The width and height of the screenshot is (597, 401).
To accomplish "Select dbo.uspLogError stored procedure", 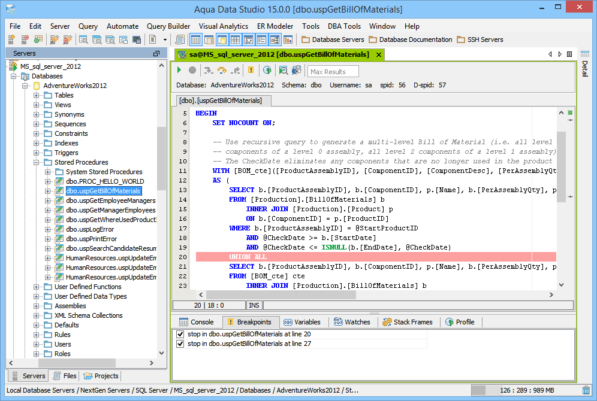I will click(x=90, y=229).
